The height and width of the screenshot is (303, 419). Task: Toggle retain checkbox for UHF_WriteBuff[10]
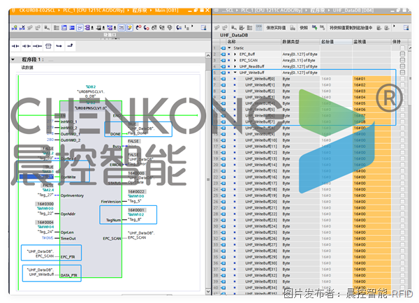[402, 140]
